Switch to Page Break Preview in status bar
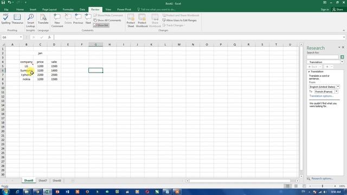Image resolution: width=347 pixels, height=195 pixels. [x=304, y=186]
